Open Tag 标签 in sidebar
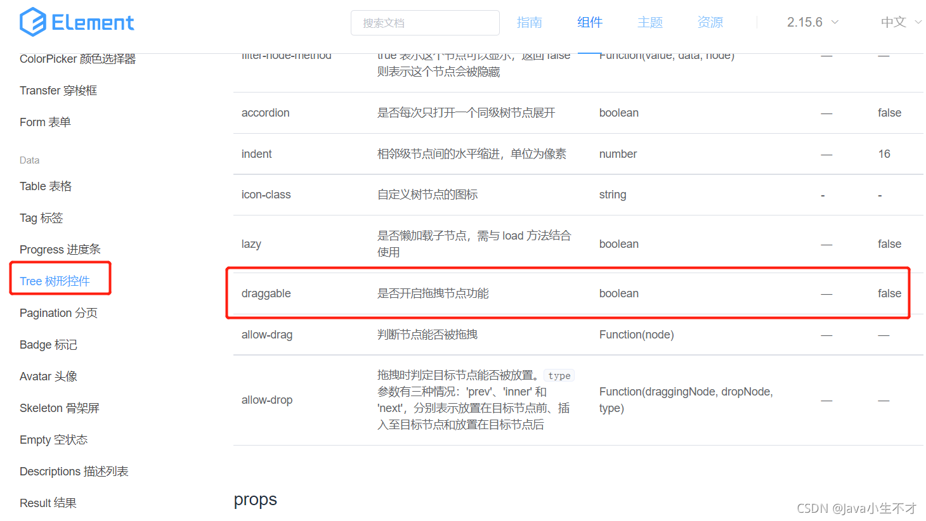 pos(41,218)
